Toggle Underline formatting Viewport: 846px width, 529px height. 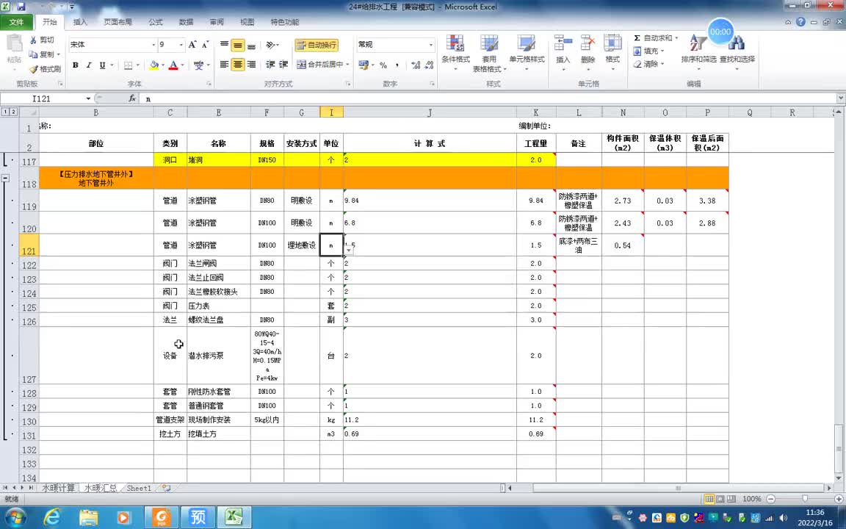103,65
